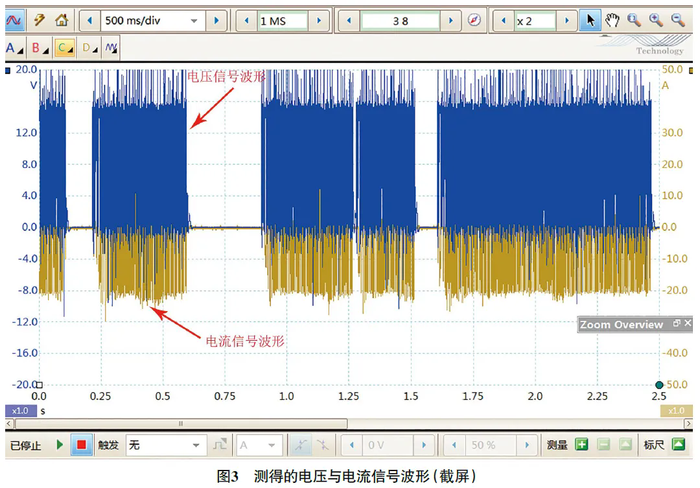Click the blue channel A axis marker
Image resolution: width=700 pixels, height=488 pixels.
tap(8, 71)
